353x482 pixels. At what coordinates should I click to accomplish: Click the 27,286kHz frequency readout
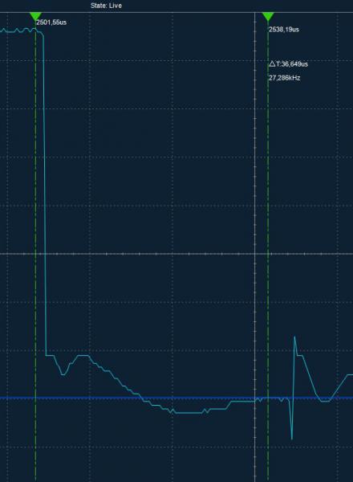tap(285, 78)
